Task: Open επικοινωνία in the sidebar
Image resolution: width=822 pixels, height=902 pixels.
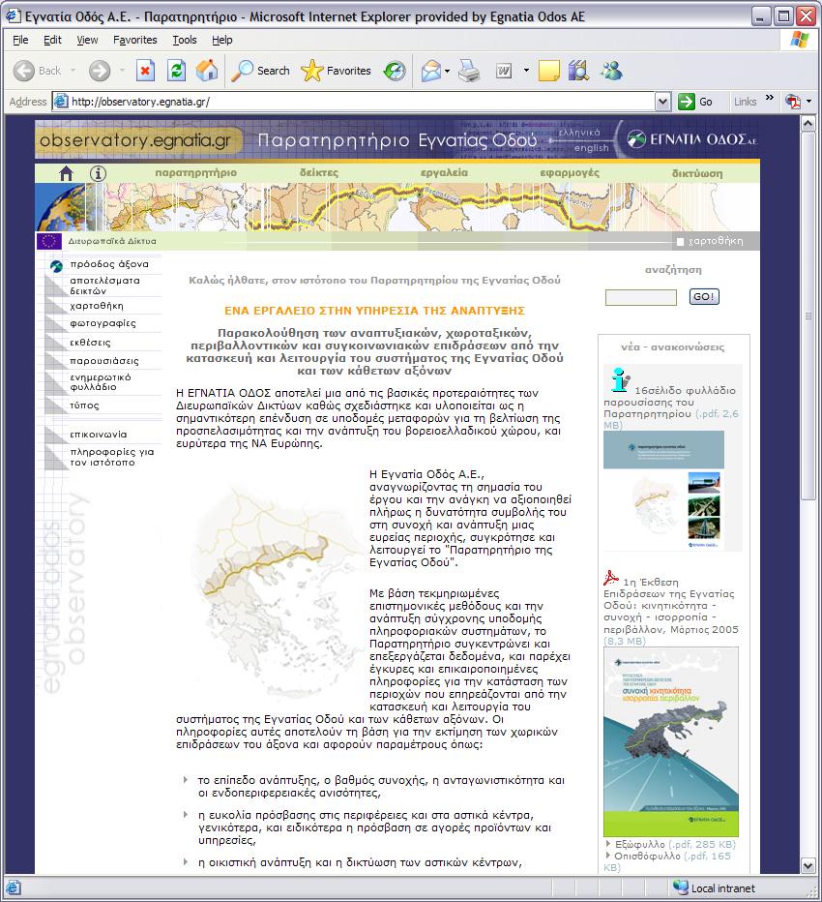Action: click(99, 435)
